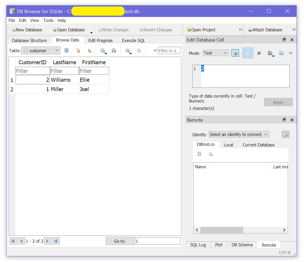Print the currently browsed table
304x262 pixels.
tap(114, 51)
